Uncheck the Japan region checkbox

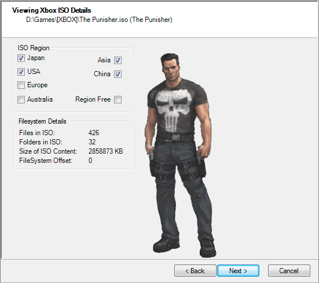(21, 58)
